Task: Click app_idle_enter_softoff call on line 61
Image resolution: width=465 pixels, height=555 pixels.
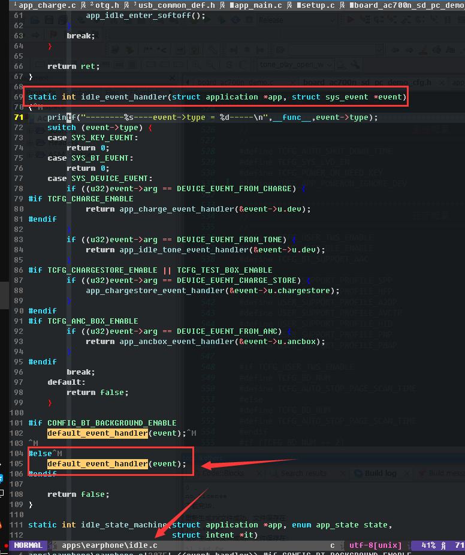Action: pyautogui.click(x=146, y=16)
